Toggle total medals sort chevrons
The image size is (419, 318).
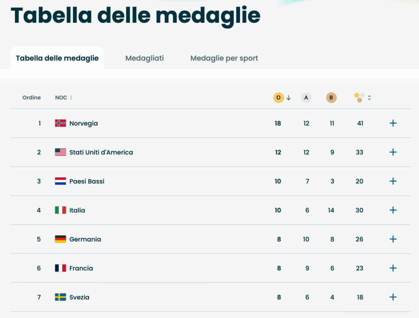369,98
